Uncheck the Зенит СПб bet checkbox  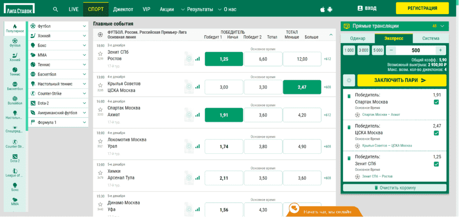(436, 164)
